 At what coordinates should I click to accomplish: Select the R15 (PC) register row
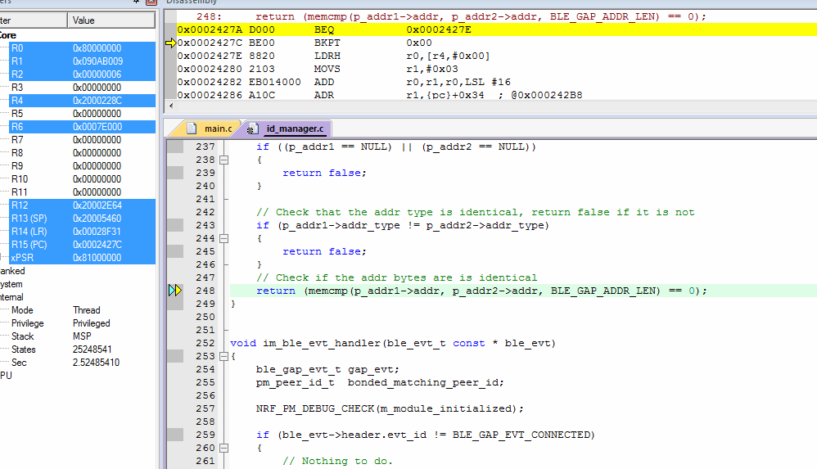[83, 245]
